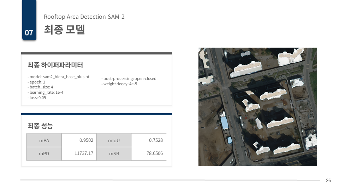Click the value cell '11737.17'
This screenshot has width=339, height=191.
(79, 154)
